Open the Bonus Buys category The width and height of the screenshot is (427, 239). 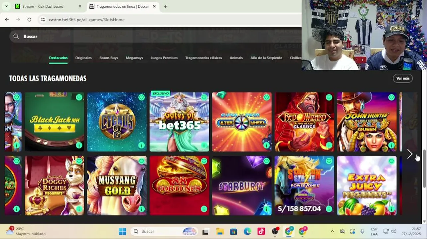pyautogui.click(x=109, y=58)
